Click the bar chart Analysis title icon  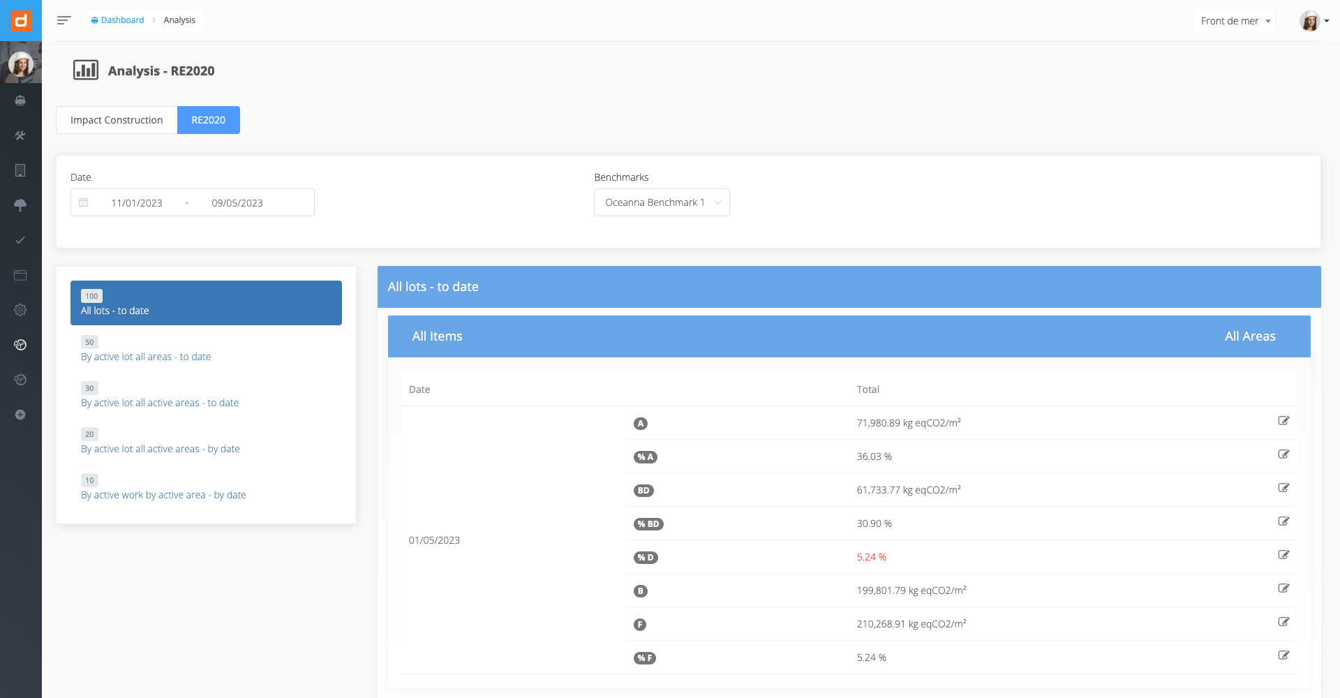(x=86, y=70)
